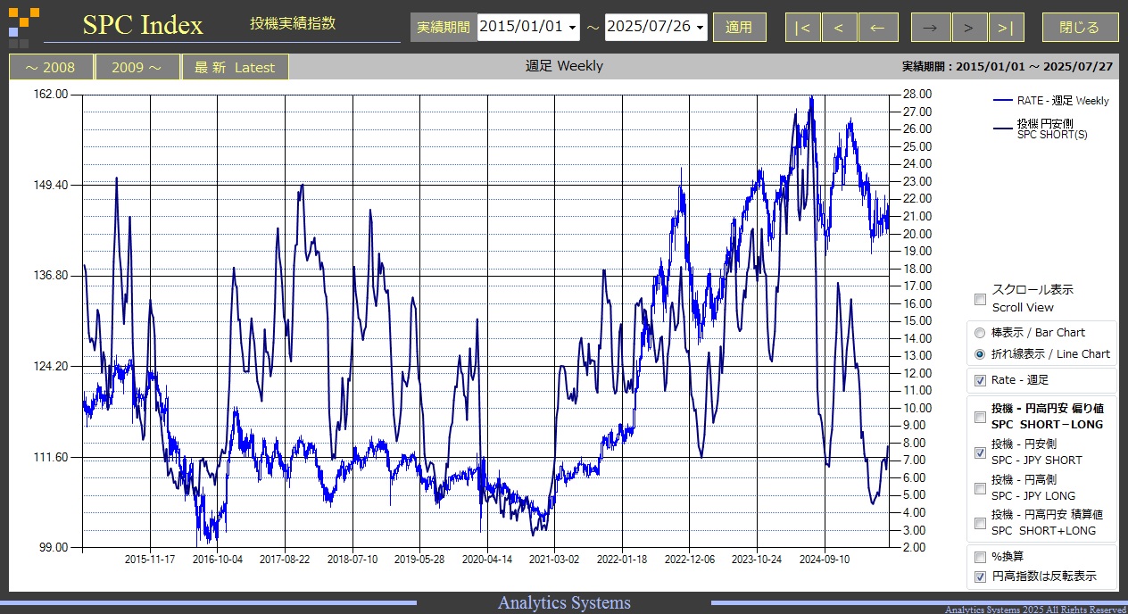Step back with the left arrow button
Screen dimensions: 1128x614
pyautogui.click(x=877, y=28)
